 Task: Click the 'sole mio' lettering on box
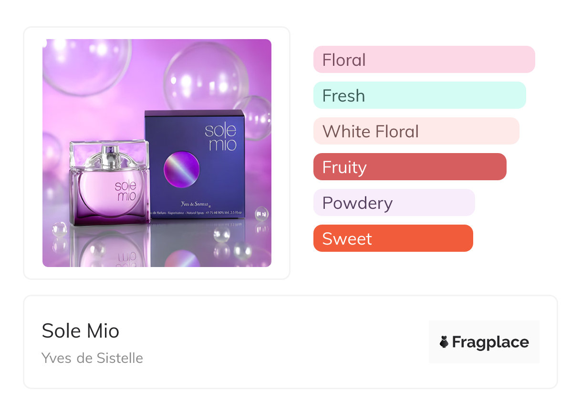[221, 137]
